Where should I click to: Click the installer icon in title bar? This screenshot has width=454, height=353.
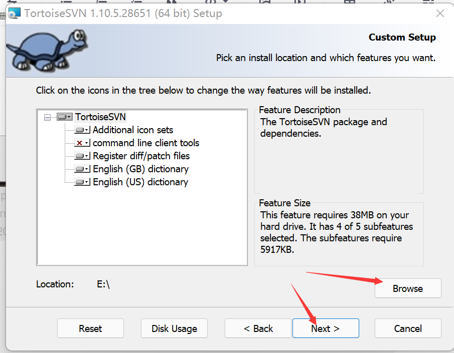coord(15,14)
